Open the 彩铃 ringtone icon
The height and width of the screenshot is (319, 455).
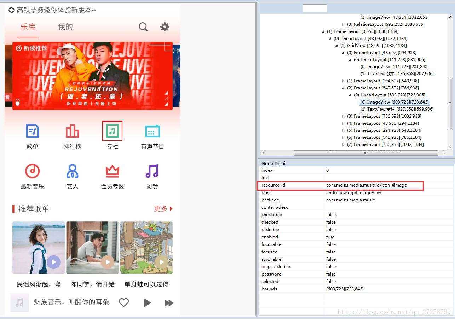[152, 171]
